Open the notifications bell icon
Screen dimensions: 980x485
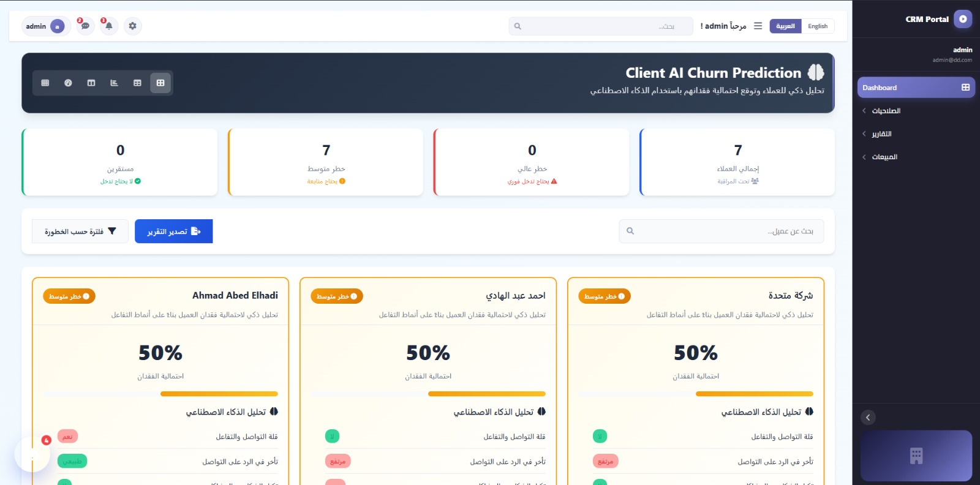click(109, 26)
